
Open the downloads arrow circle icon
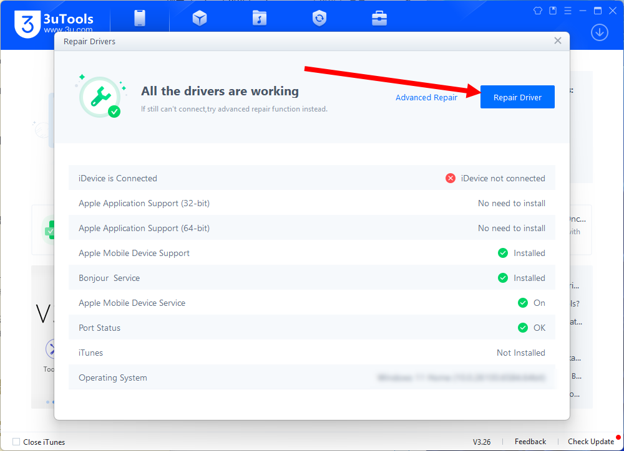pyautogui.click(x=599, y=32)
